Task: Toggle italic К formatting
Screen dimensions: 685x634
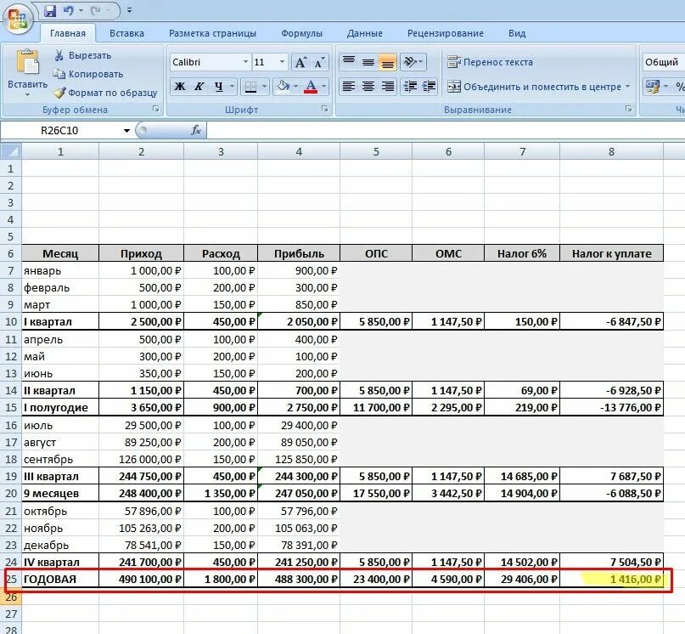Action: (x=199, y=87)
